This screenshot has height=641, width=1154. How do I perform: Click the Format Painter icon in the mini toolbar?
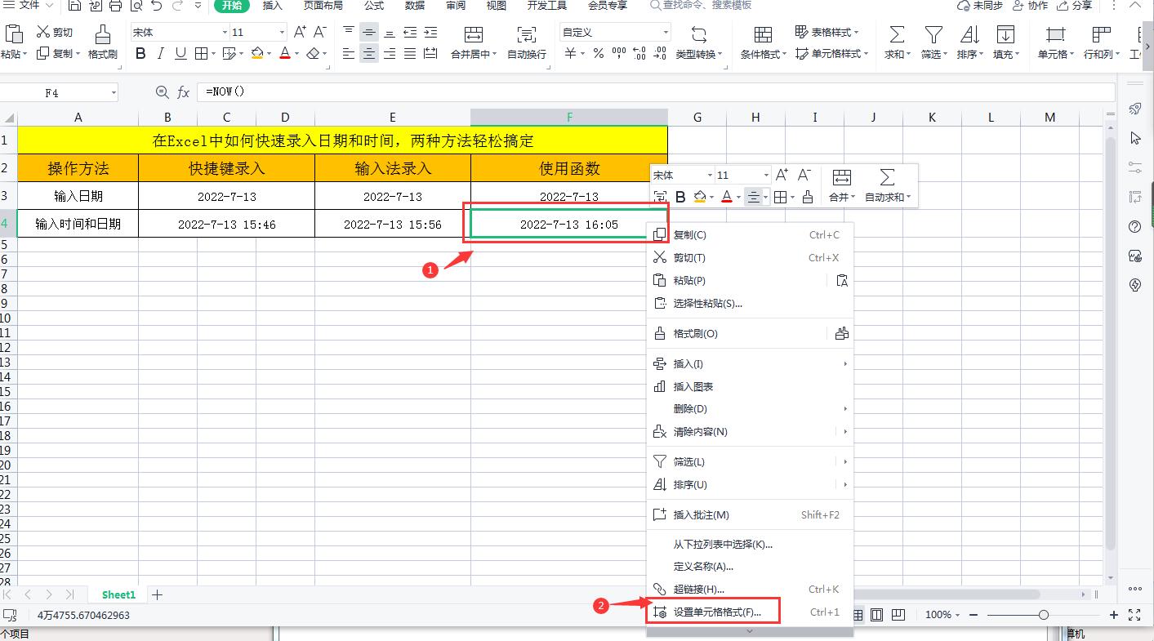(x=807, y=197)
